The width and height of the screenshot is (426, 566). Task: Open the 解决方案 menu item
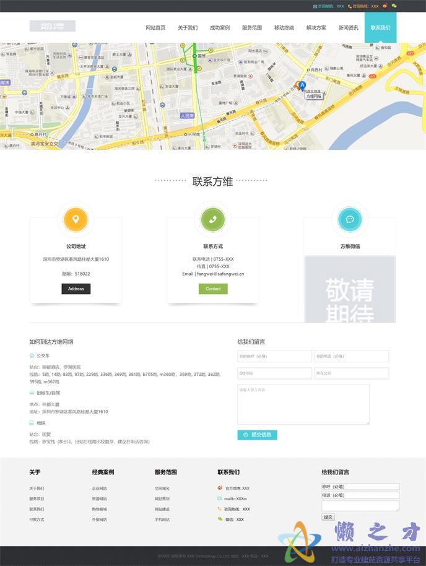[316, 27]
